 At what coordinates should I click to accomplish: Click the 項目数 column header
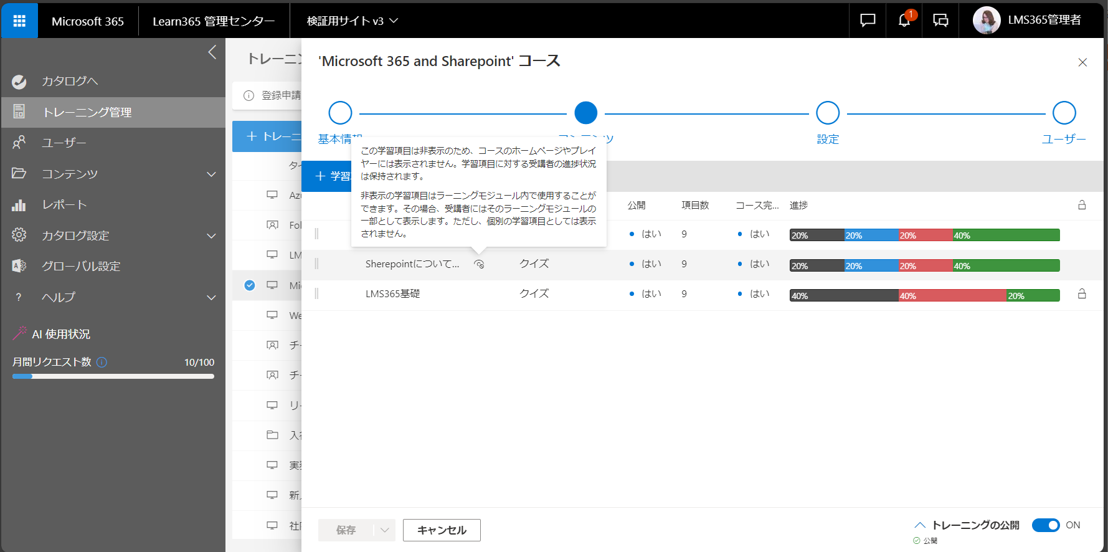click(695, 205)
